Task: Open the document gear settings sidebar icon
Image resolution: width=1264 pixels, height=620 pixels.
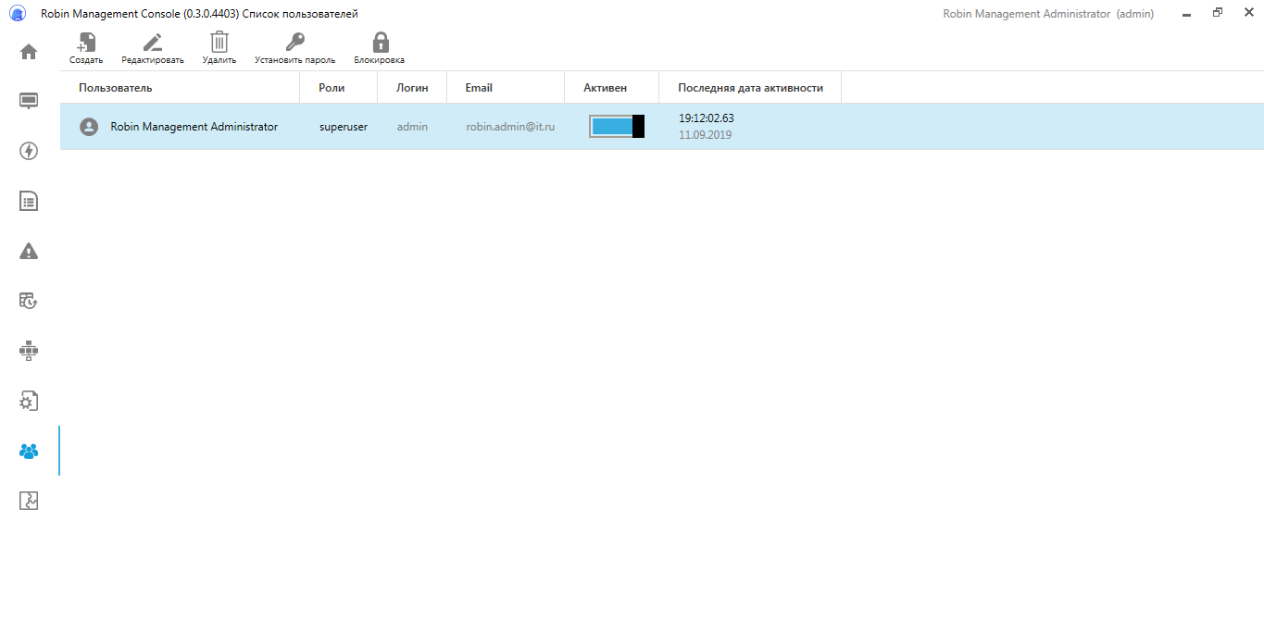Action: click(29, 401)
